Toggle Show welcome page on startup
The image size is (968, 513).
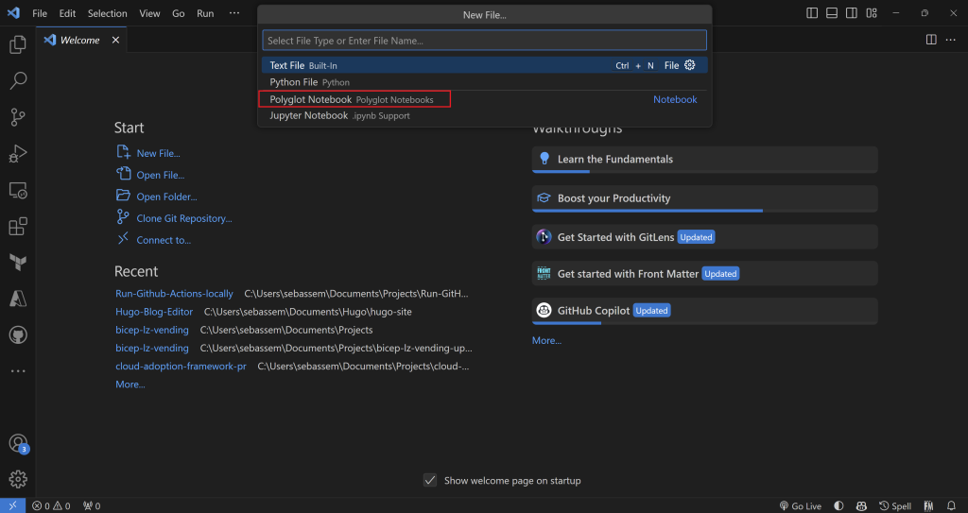click(430, 481)
